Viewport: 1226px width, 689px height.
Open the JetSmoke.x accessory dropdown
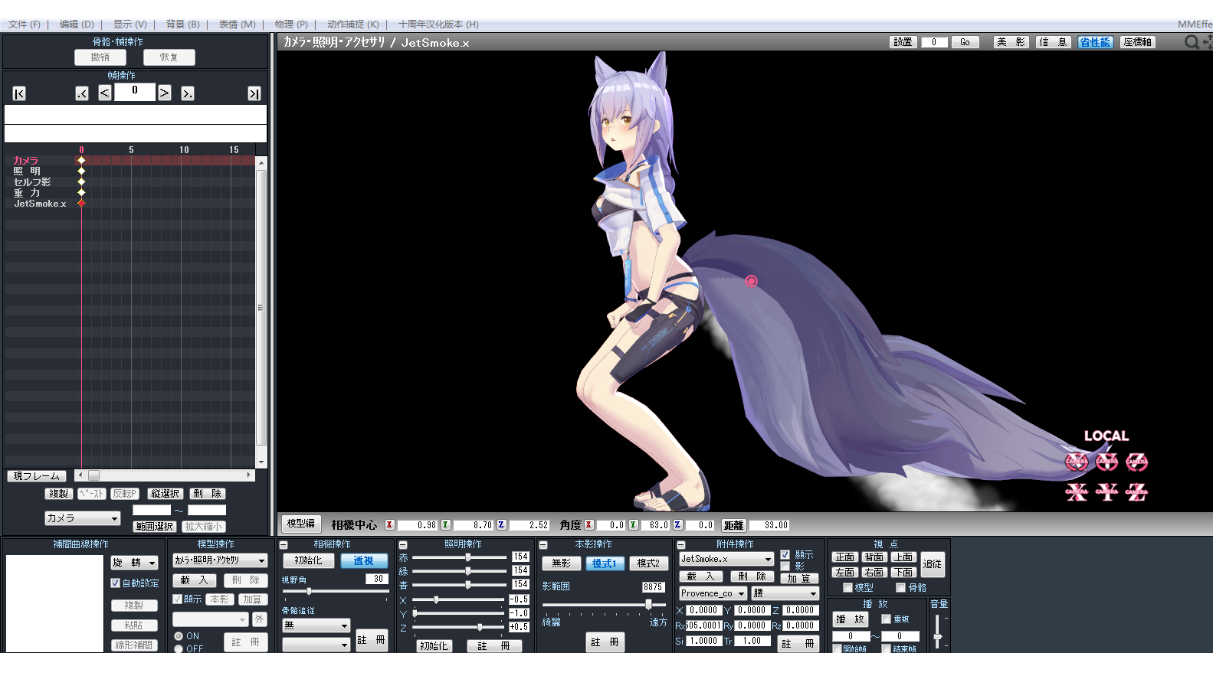point(768,560)
